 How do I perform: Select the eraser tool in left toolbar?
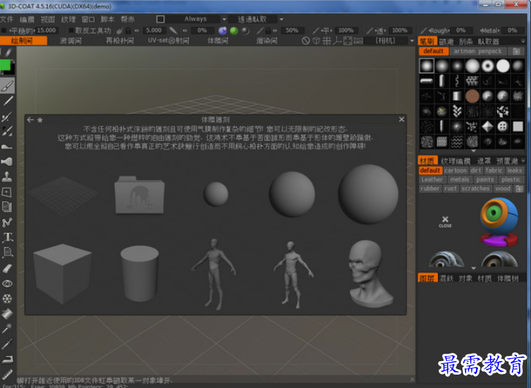pyautogui.click(x=7, y=269)
